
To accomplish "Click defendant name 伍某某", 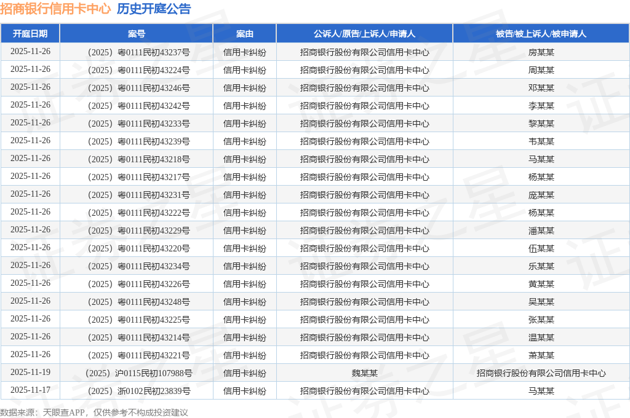I will tap(541, 248).
